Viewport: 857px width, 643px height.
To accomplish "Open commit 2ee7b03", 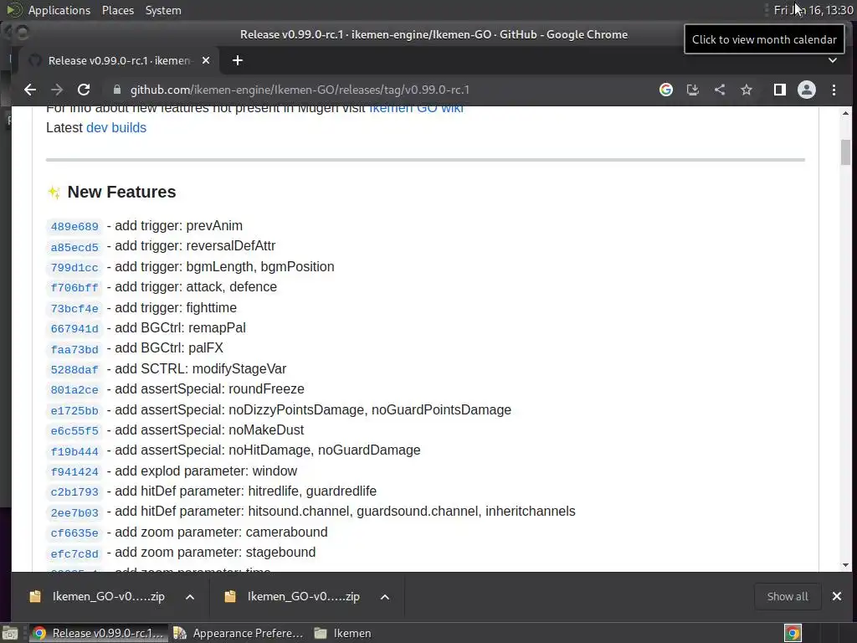I will (x=74, y=513).
